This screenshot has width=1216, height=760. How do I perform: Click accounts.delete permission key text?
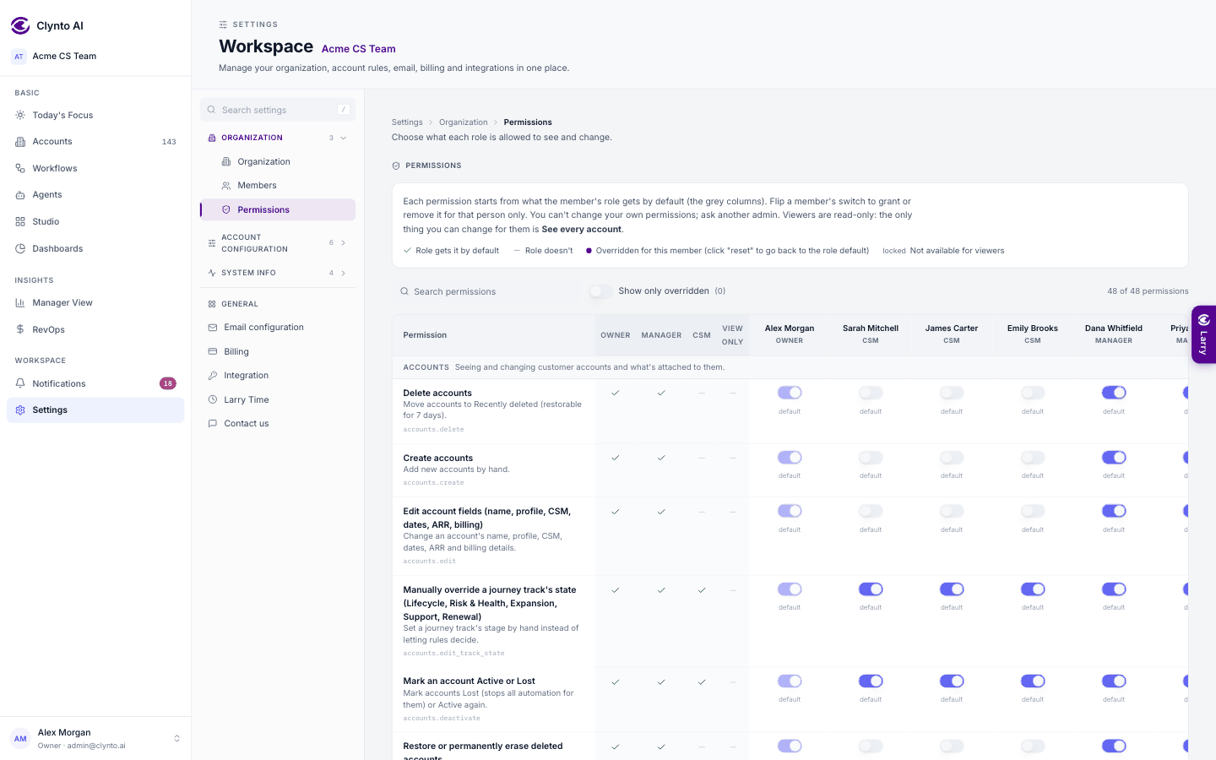(x=433, y=429)
